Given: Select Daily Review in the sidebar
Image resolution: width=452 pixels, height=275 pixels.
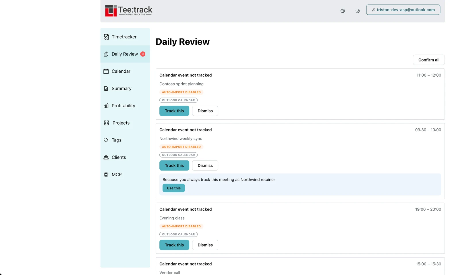Looking at the screenshot, I should (x=125, y=54).
